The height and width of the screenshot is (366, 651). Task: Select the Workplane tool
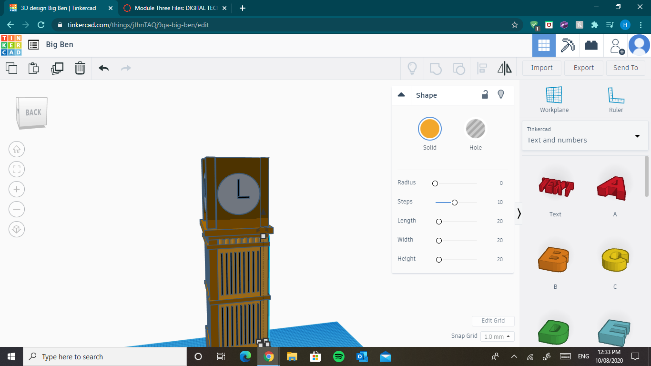point(554,100)
